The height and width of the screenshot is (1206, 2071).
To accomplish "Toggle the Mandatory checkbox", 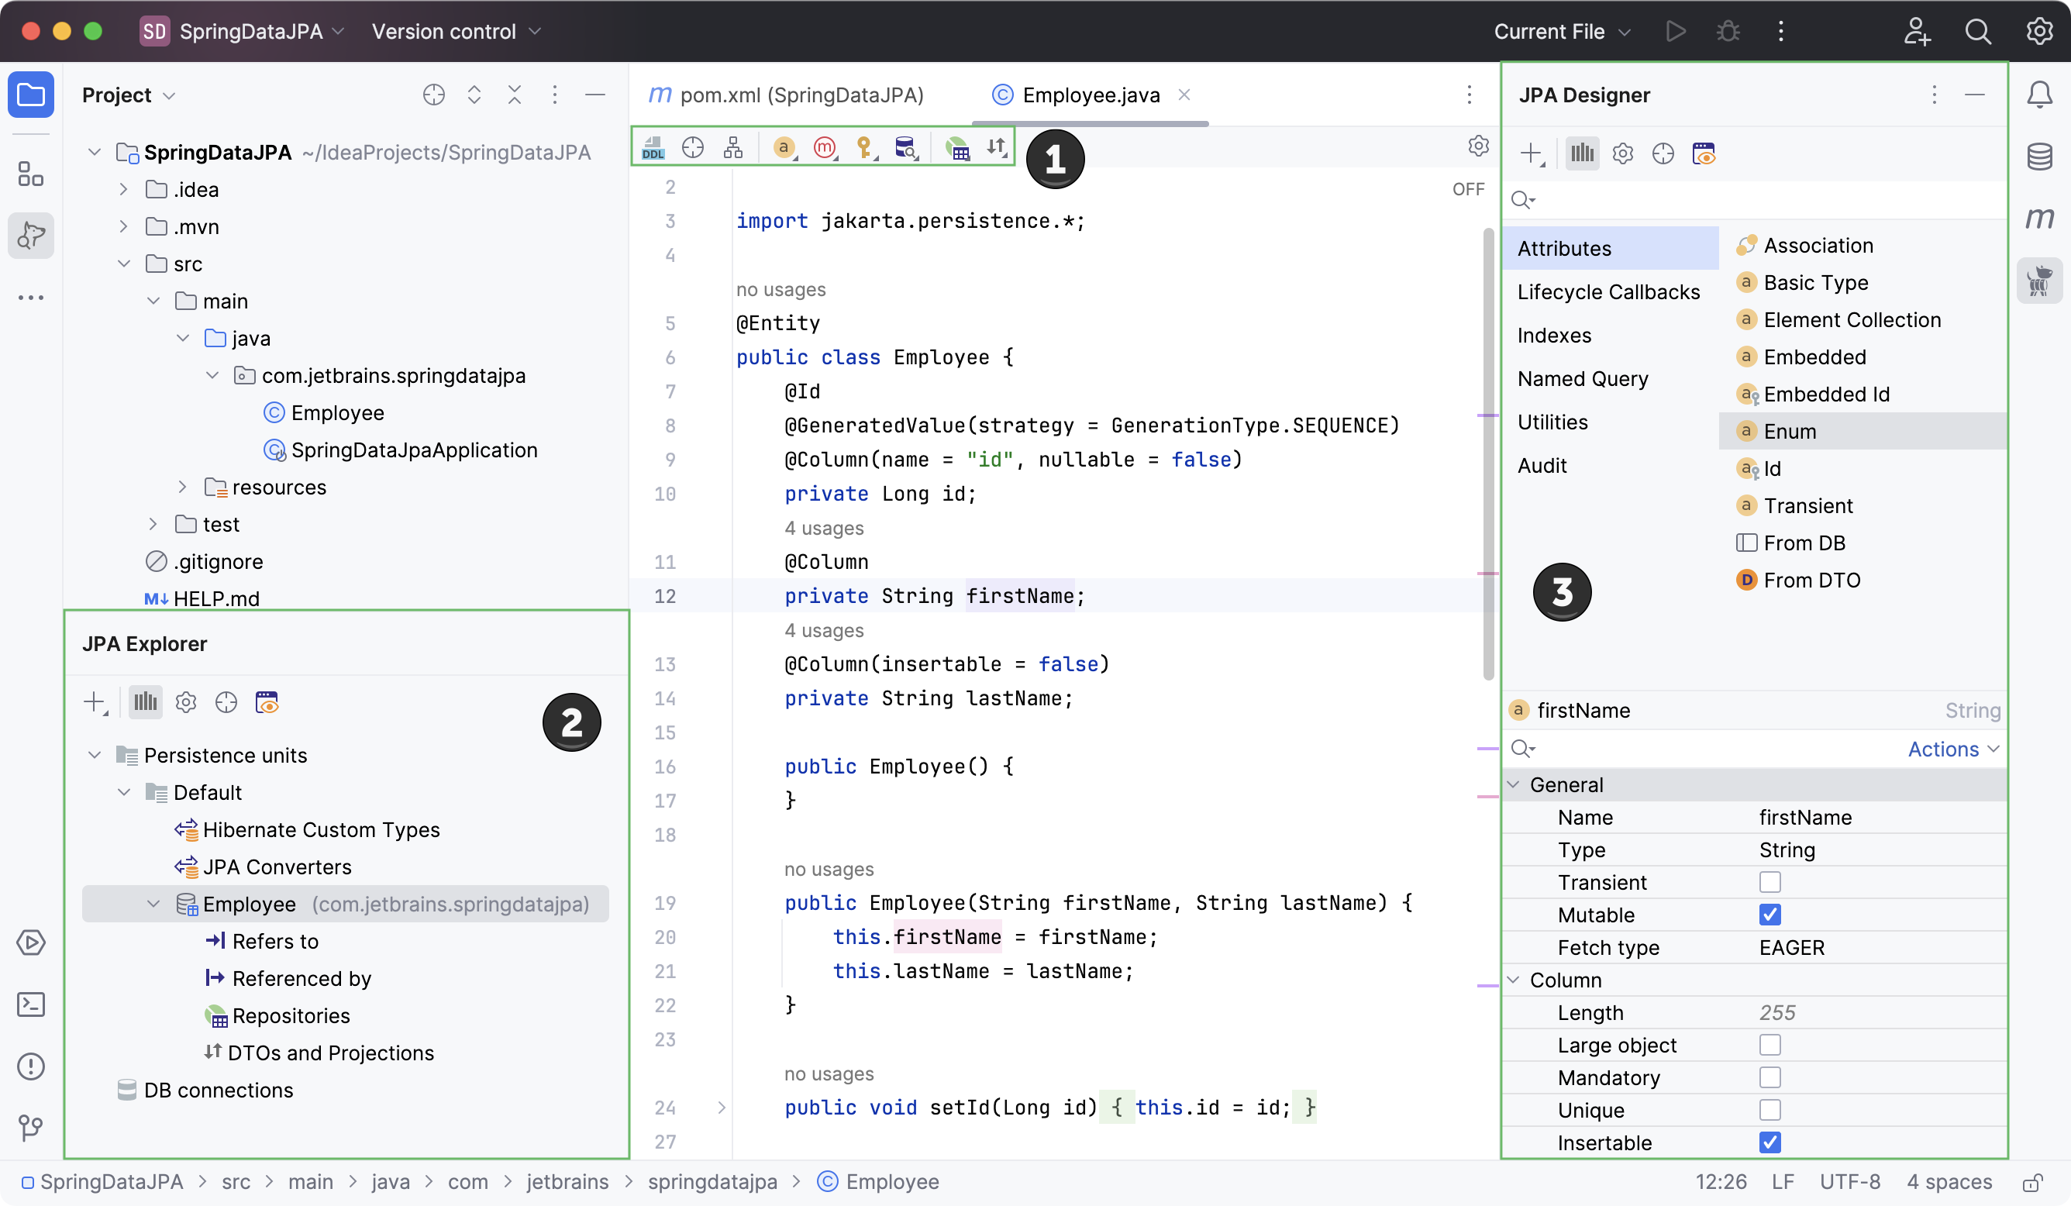I will pos(1770,1078).
